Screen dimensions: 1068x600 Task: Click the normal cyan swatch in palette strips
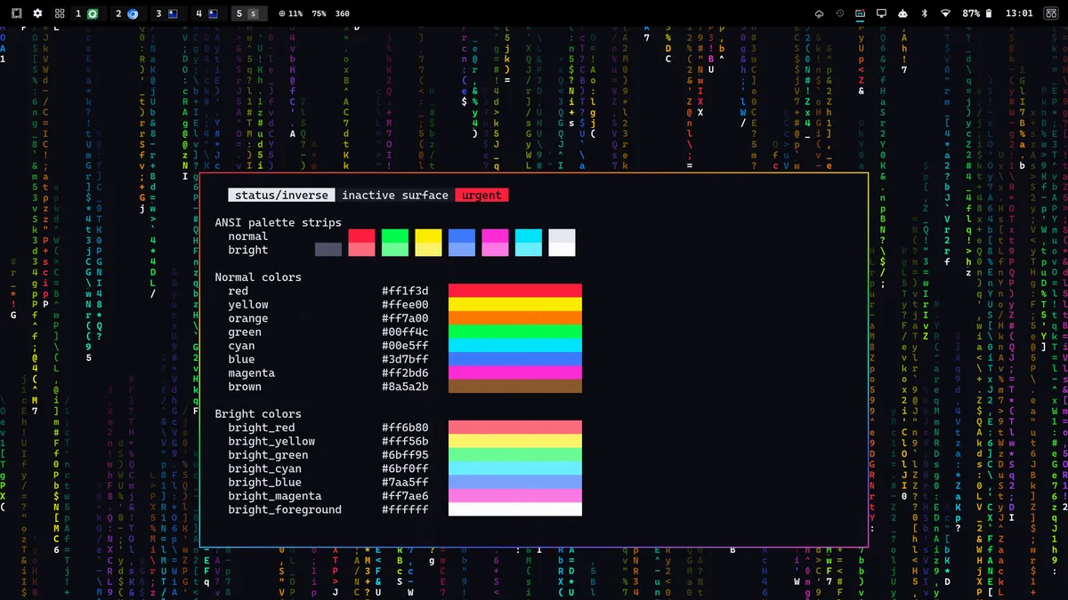(x=529, y=236)
